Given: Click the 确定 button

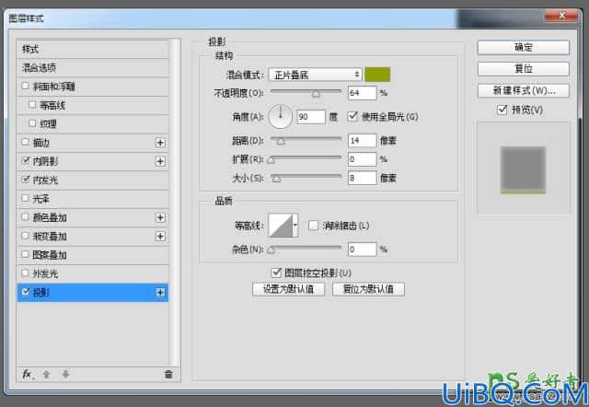Looking at the screenshot, I should coord(524,47).
